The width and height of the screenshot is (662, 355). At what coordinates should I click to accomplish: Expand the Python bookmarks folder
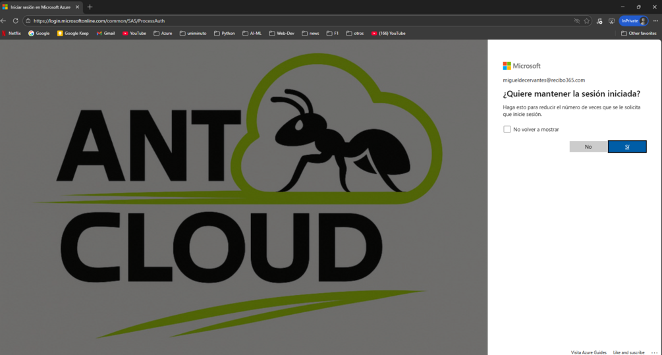224,34
